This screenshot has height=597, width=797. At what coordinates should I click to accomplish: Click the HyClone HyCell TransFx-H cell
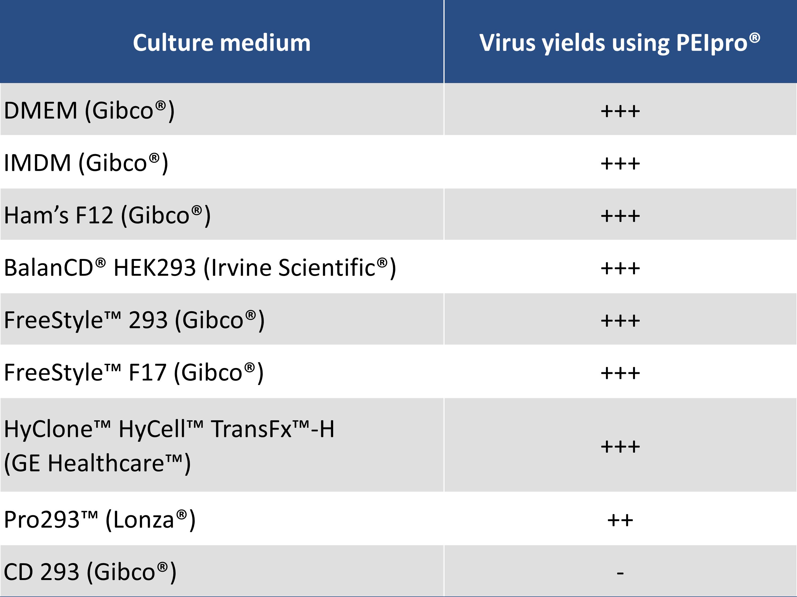coord(169,445)
